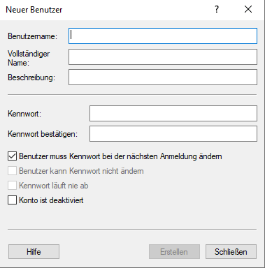Click the Kennwort password field
265x268 pixels.
click(x=173, y=114)
